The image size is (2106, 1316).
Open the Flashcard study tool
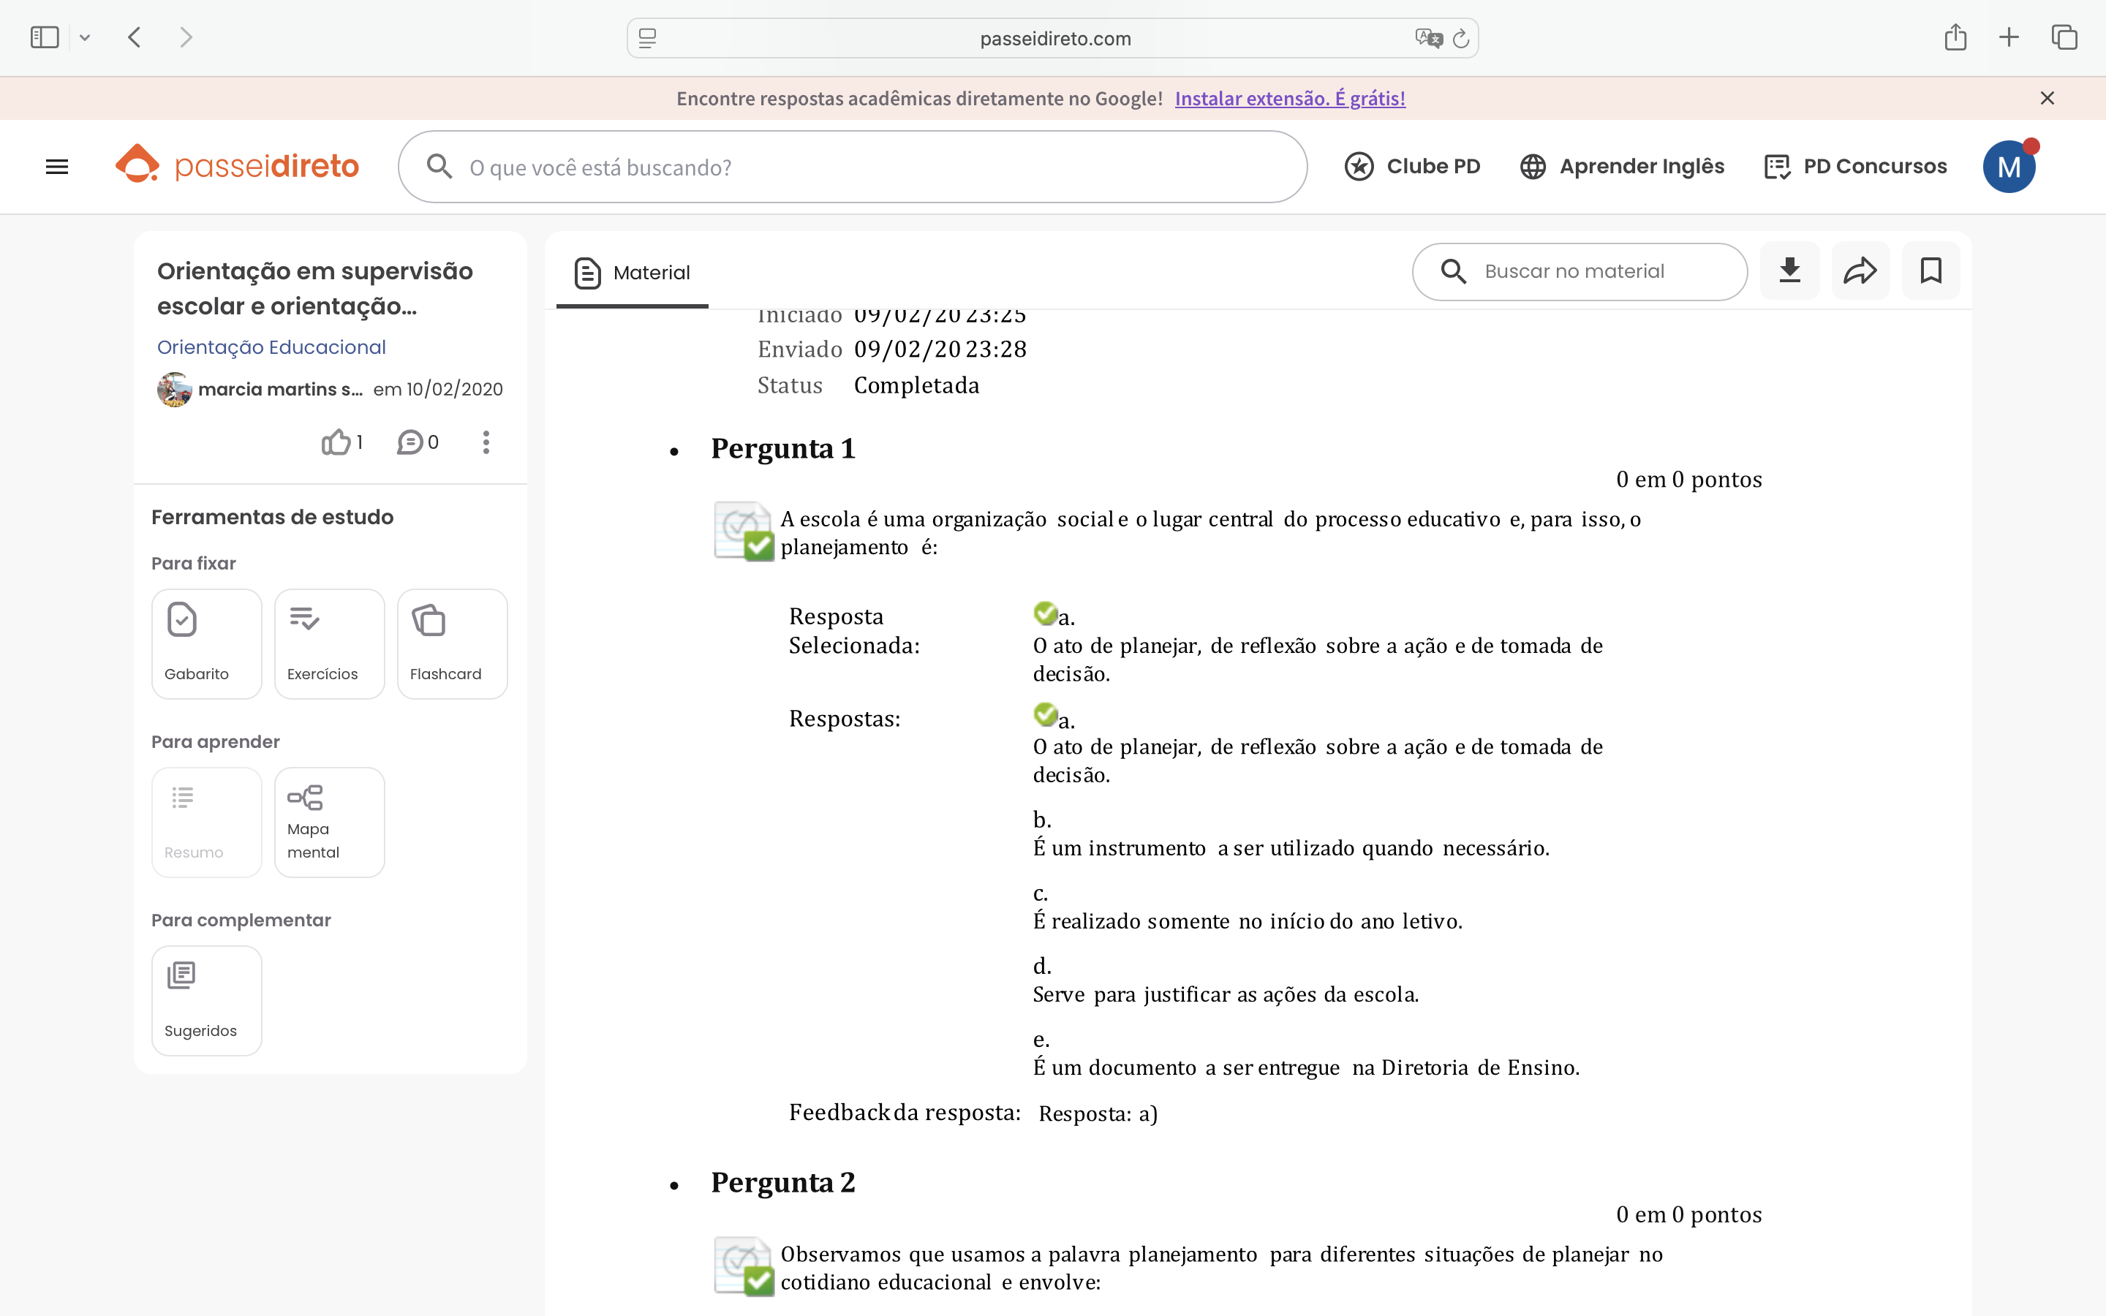[x=452, y=643]
